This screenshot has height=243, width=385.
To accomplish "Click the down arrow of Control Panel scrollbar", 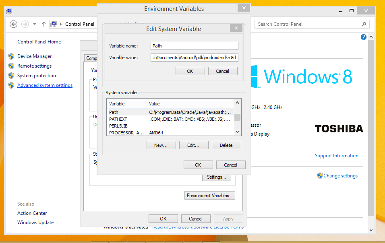I will (371, 230).
